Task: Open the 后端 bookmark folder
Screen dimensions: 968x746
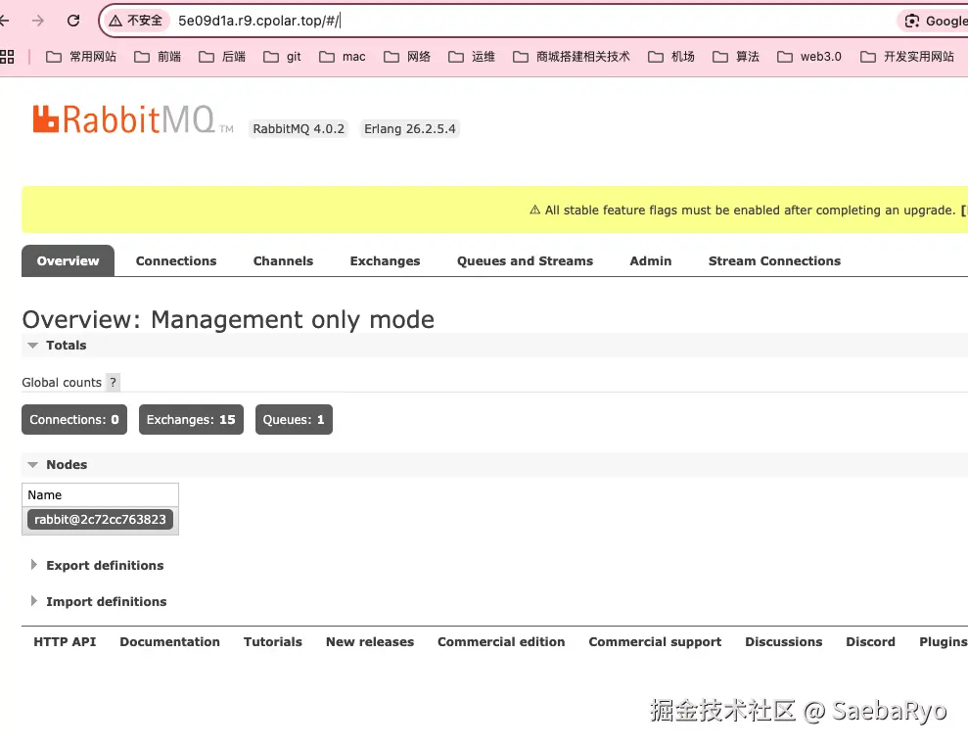Action: pos(221,57)
